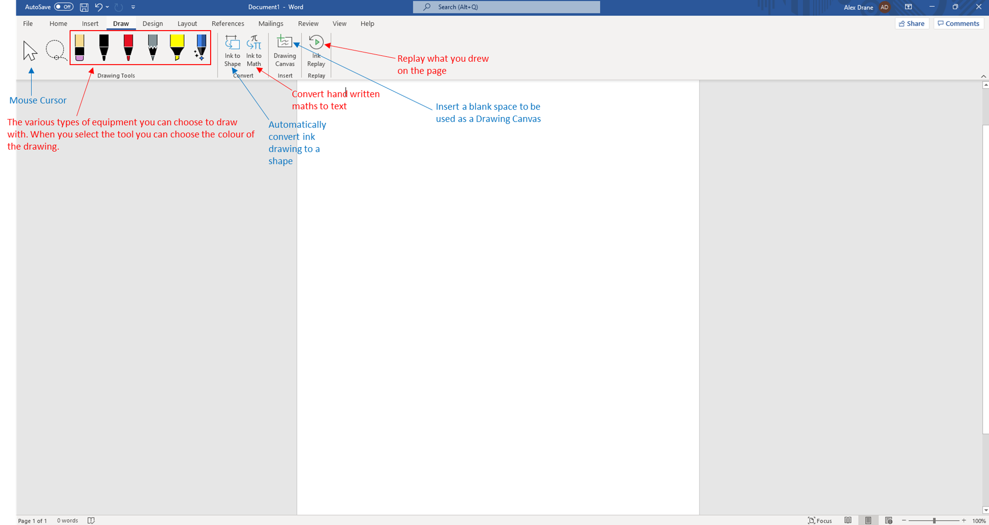Select the mouse cursor selection tool
Screen dimensions: 989x525
click(x=30, y=50)
